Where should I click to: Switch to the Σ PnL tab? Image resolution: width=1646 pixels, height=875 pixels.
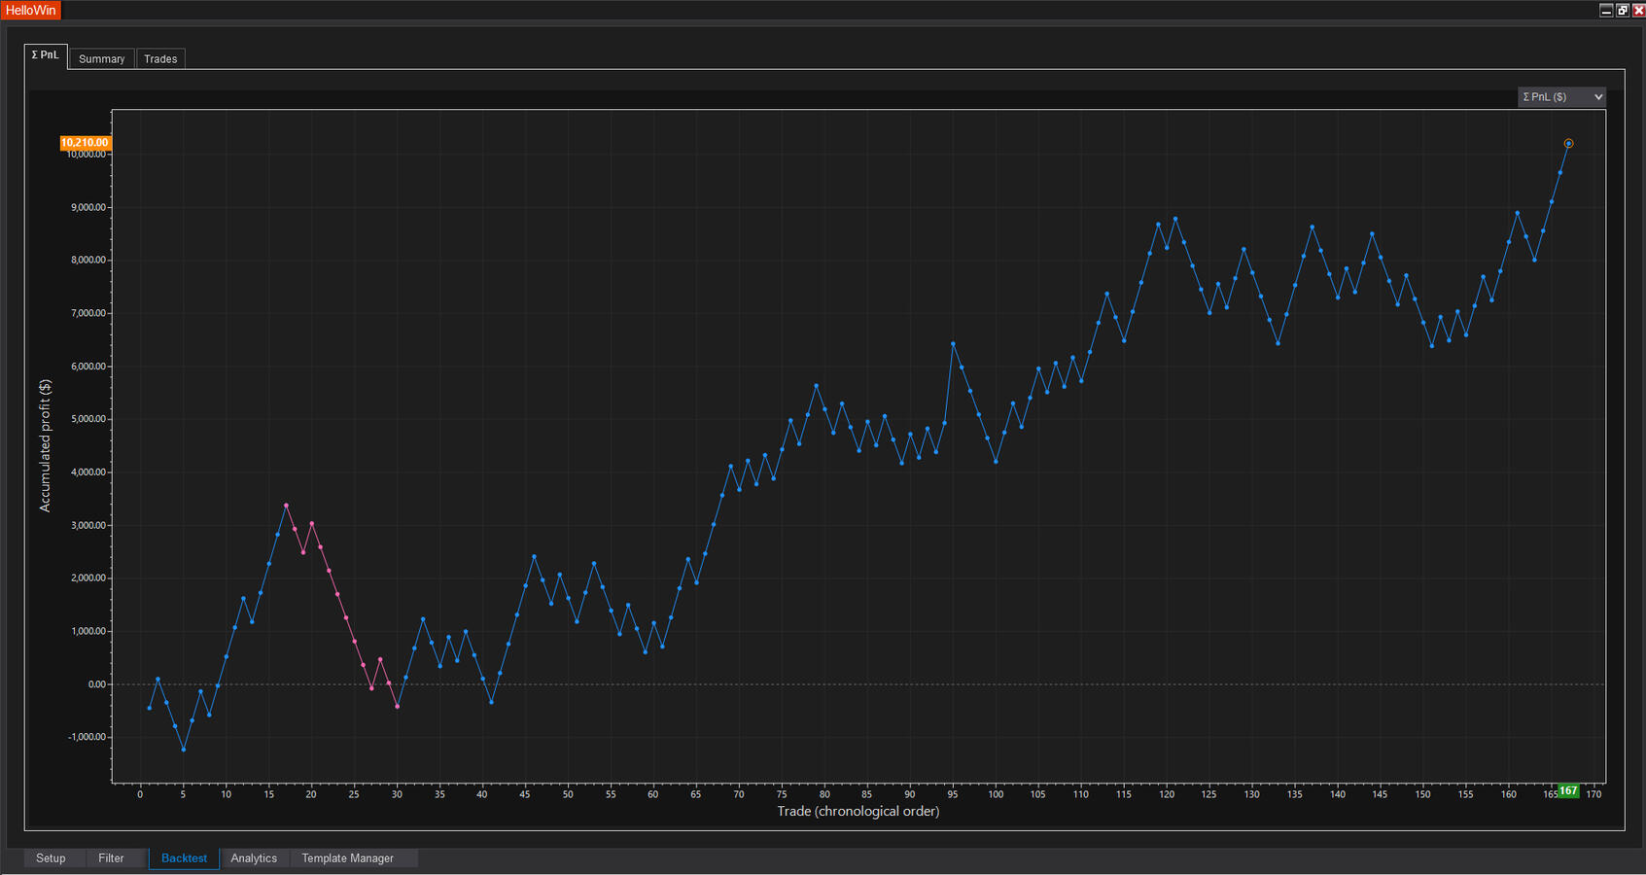45,56
